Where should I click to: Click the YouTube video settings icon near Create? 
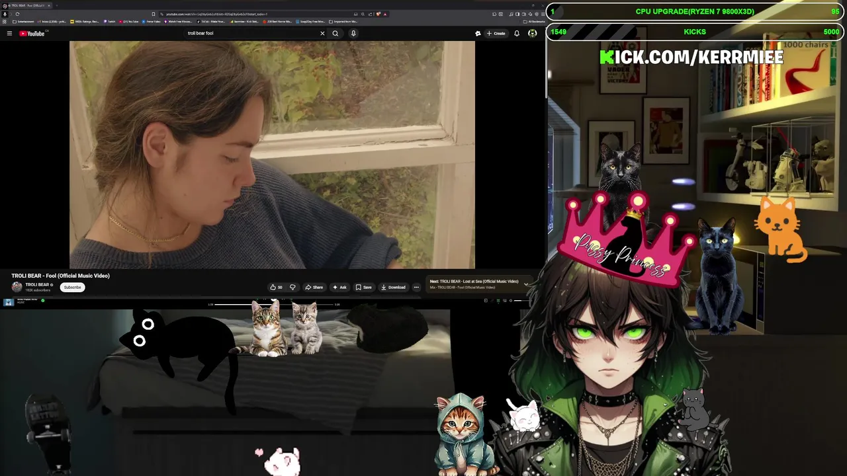pyautogui.click(x=478, y=33)
